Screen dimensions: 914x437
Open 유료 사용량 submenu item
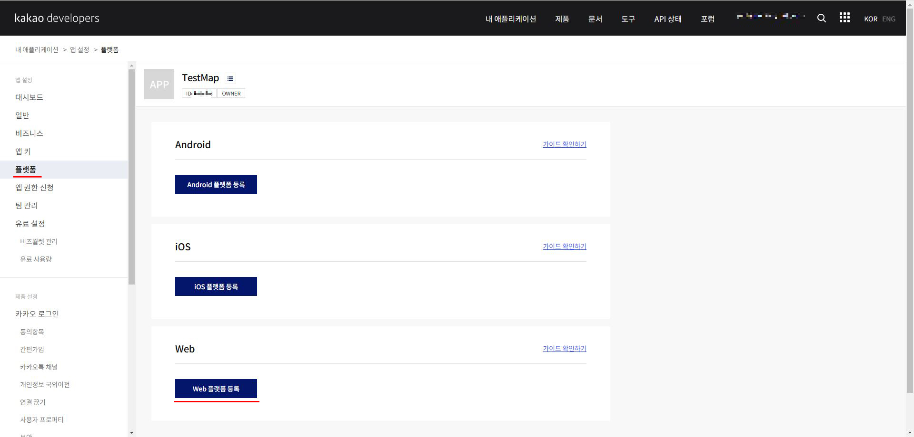[x=36, y=259]
